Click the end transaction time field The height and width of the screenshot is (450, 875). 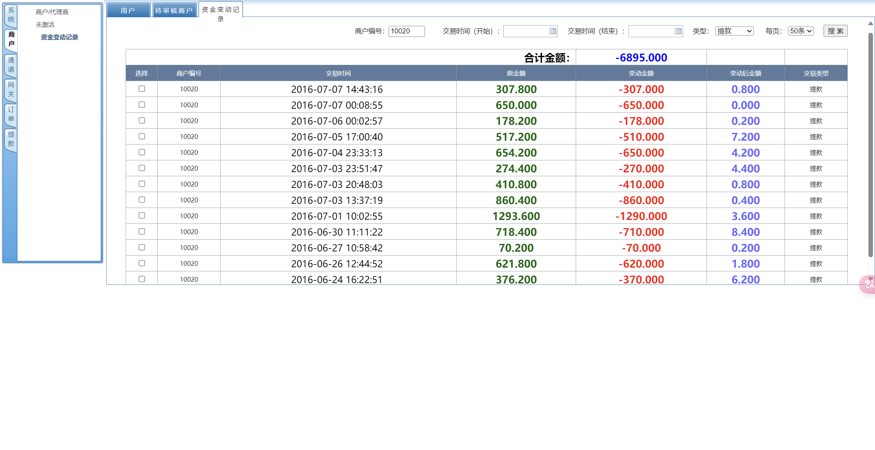pos(656,31)
